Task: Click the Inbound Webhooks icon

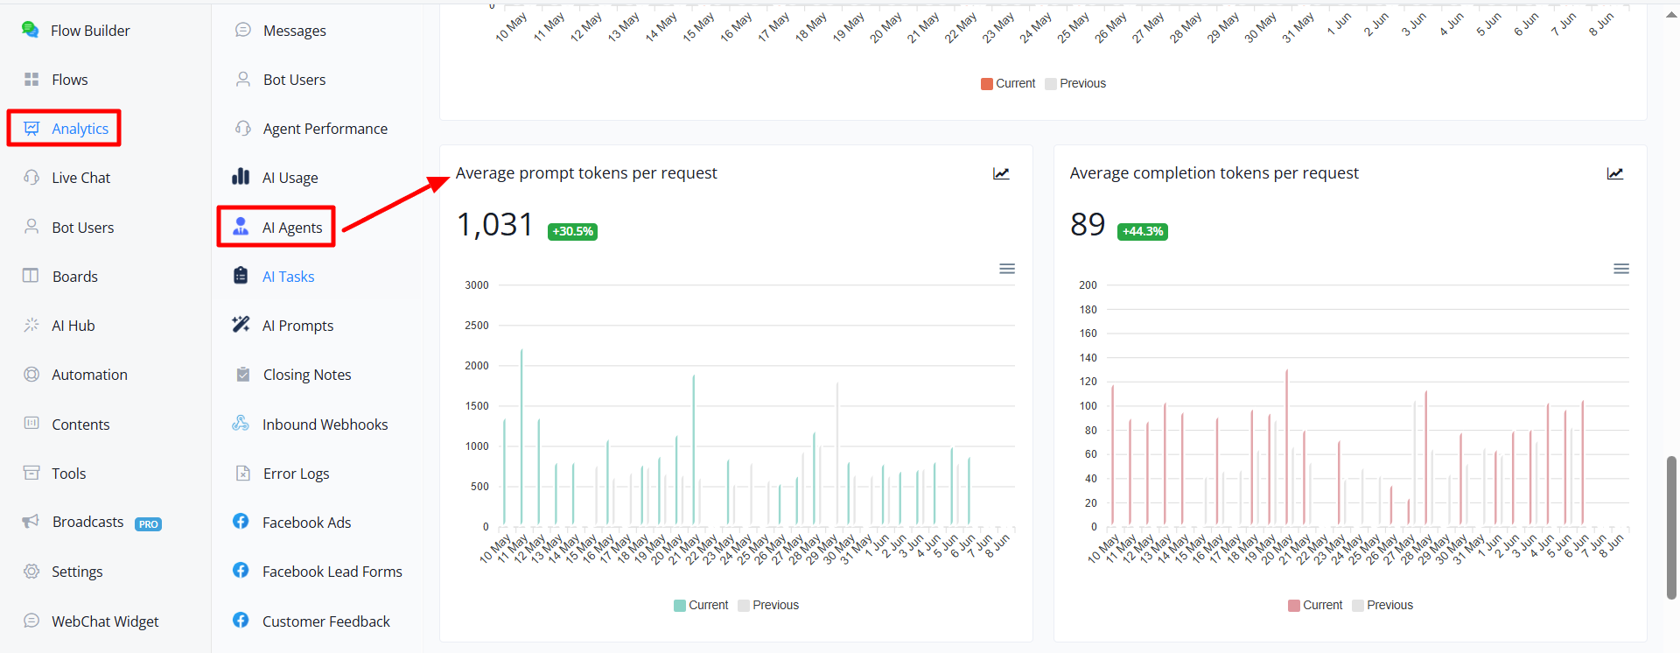Action: point(241,424)
